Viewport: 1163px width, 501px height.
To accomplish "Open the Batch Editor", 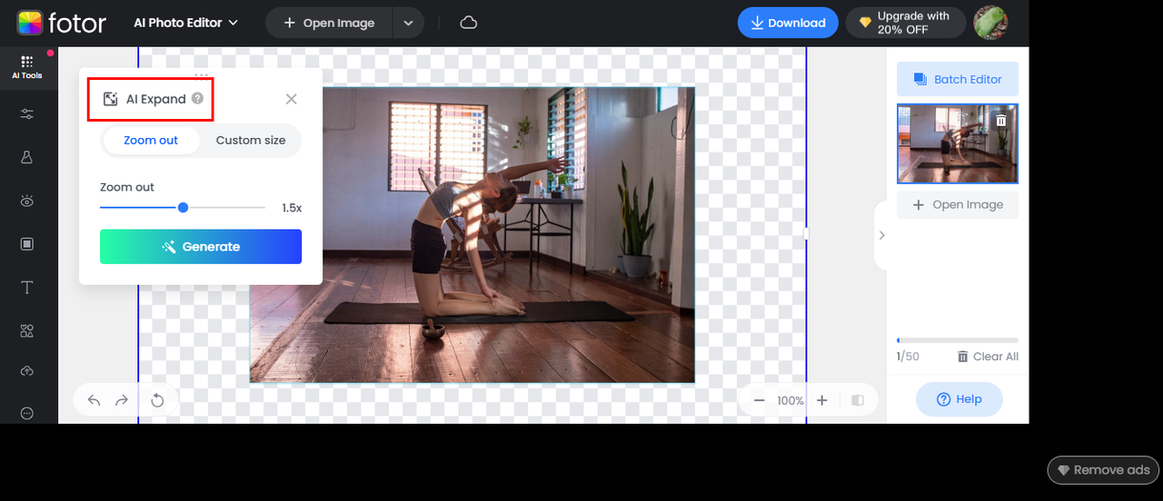I will coord(958,79).
